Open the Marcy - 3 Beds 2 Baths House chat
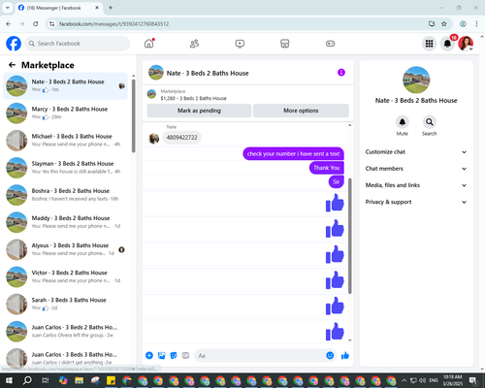Viewport: 485px width, 388px height. tap(65, 113)
